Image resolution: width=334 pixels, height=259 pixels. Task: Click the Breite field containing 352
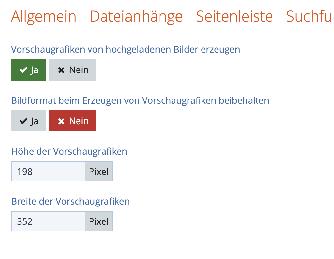[48, 222]
